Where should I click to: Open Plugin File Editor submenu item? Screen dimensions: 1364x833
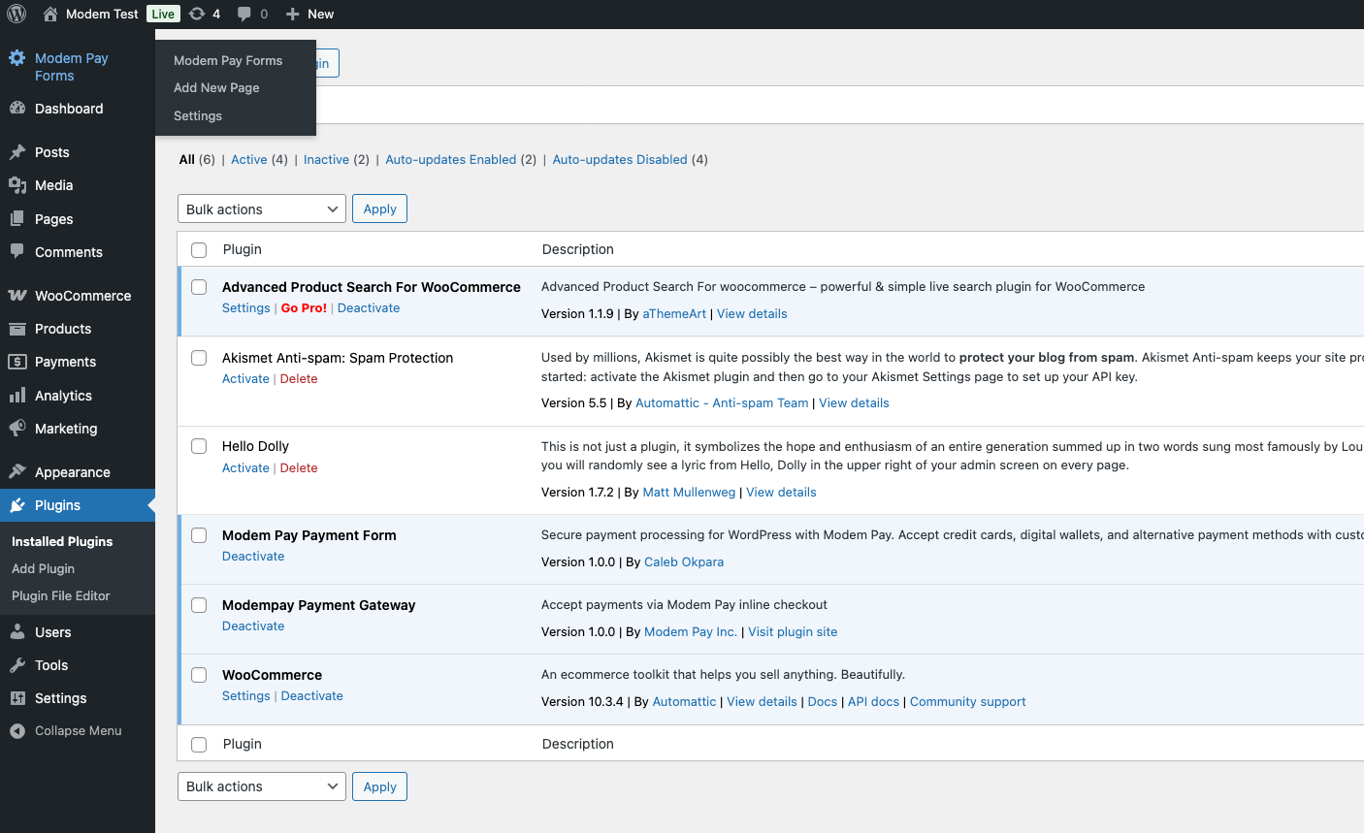[x=61, y=596]
